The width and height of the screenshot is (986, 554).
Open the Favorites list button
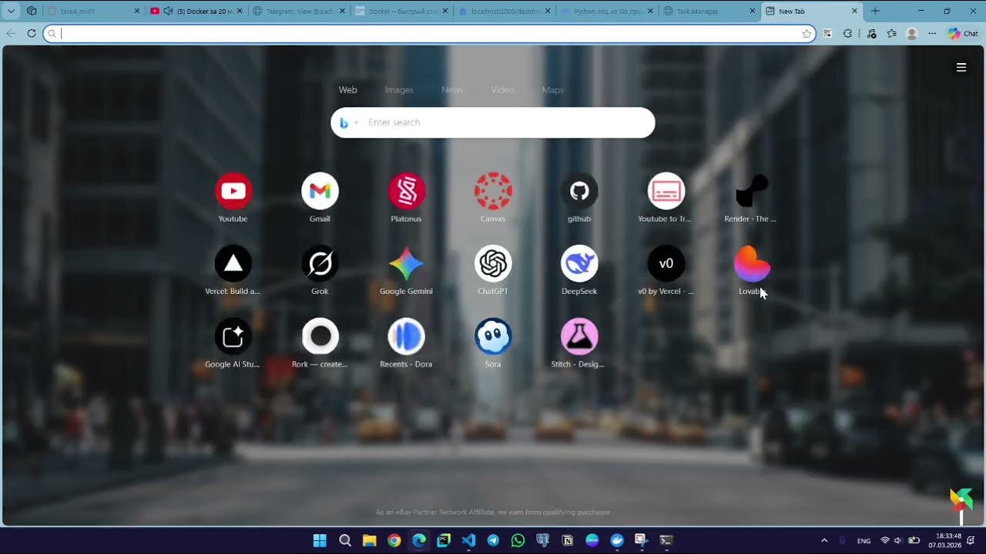click(892, 33)
